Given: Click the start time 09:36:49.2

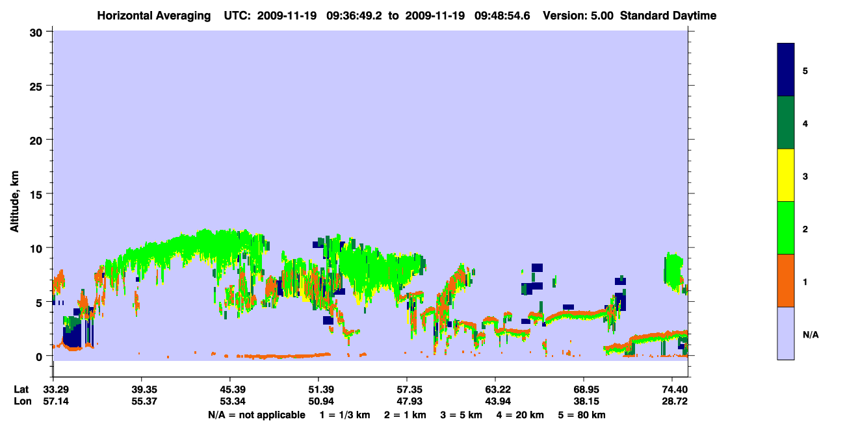Looking at the screenshot, I should coord(354,16).
